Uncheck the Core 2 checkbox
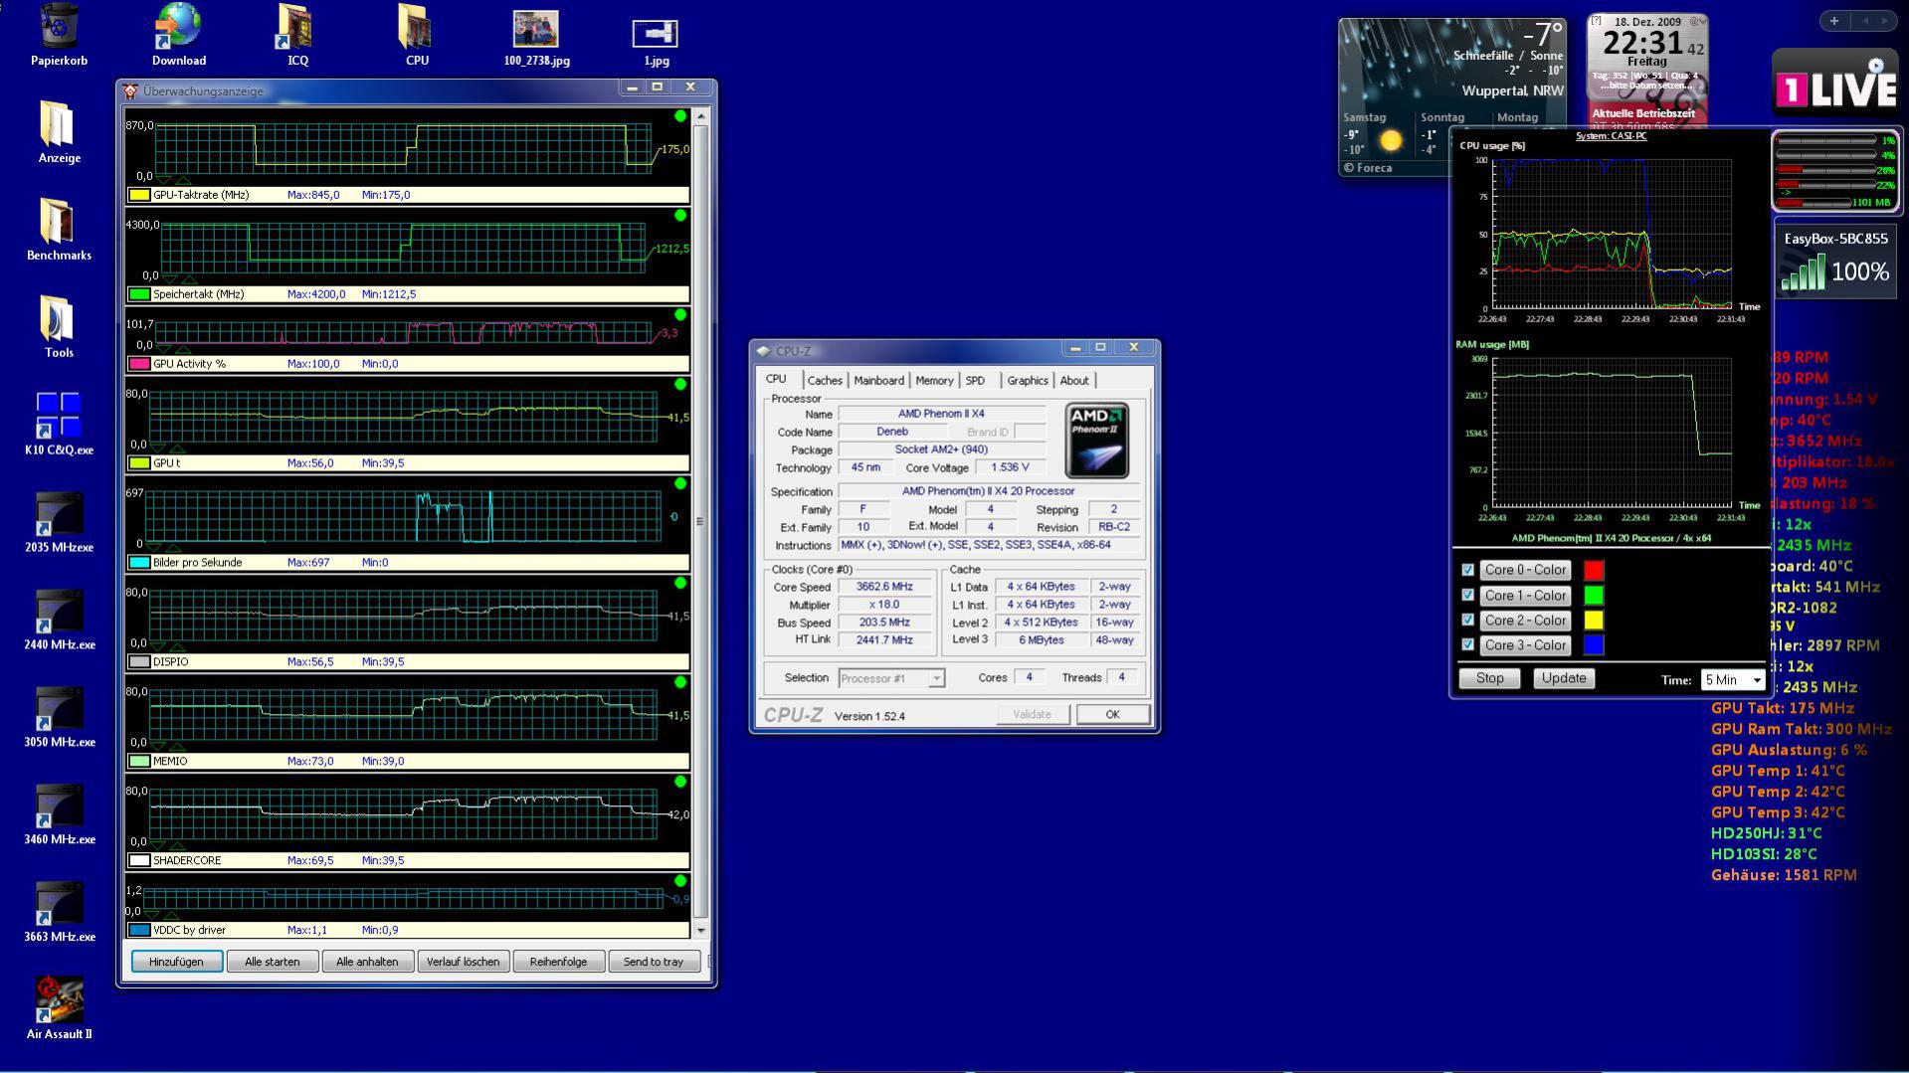Viewport: 1909px width, 1073px height. click(x=1467, y=620)
